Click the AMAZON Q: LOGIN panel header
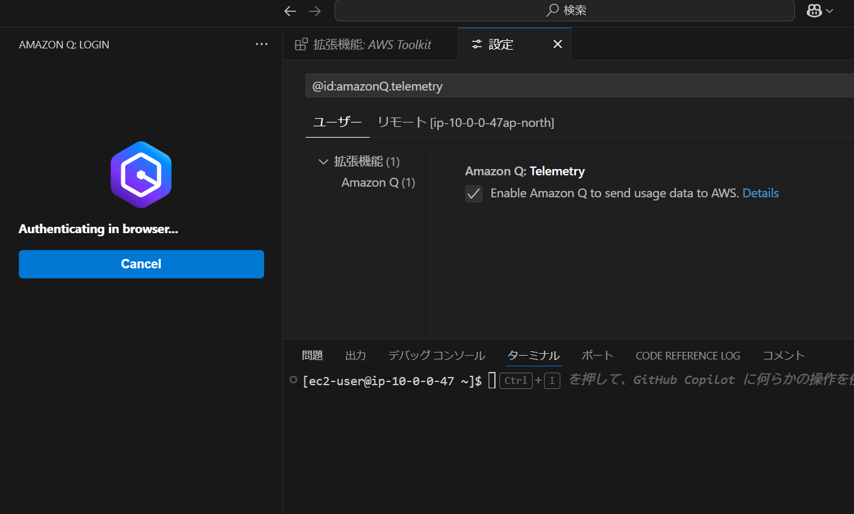Viewport: 854px width, 514px height. tap(64, 45)
